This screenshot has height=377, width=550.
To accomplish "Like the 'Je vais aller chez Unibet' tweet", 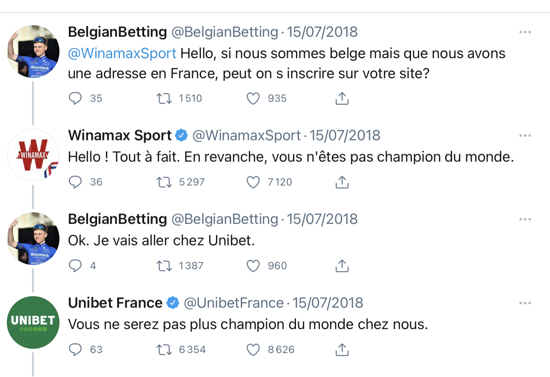I will (x=253, y=266).
